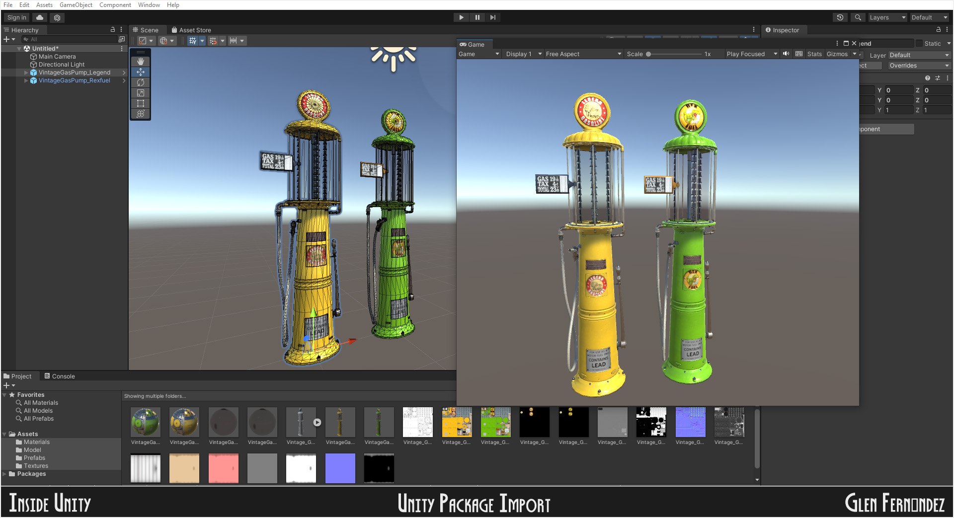Click the Step frame button

point(492,17)
